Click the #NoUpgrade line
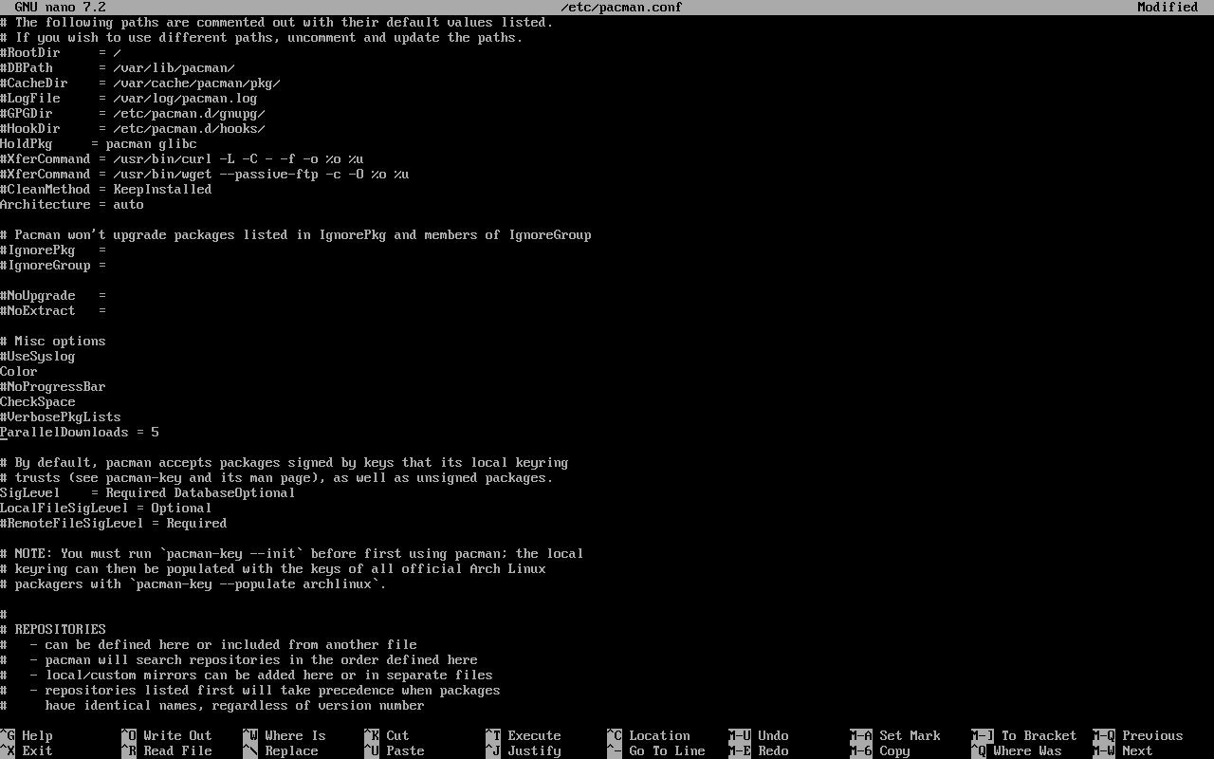This screenshot has height=759, width=1214. tap(53, 295)
